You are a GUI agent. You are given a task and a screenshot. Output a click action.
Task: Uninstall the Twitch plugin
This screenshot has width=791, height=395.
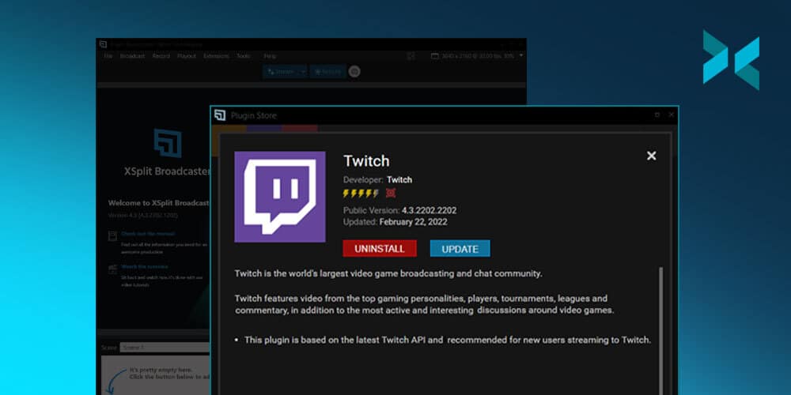coord(380,248)
